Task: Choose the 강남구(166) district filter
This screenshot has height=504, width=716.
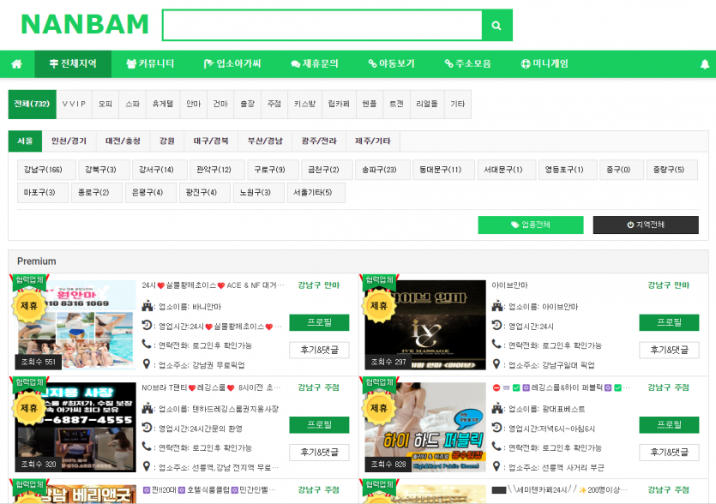Action: [44, 170]
